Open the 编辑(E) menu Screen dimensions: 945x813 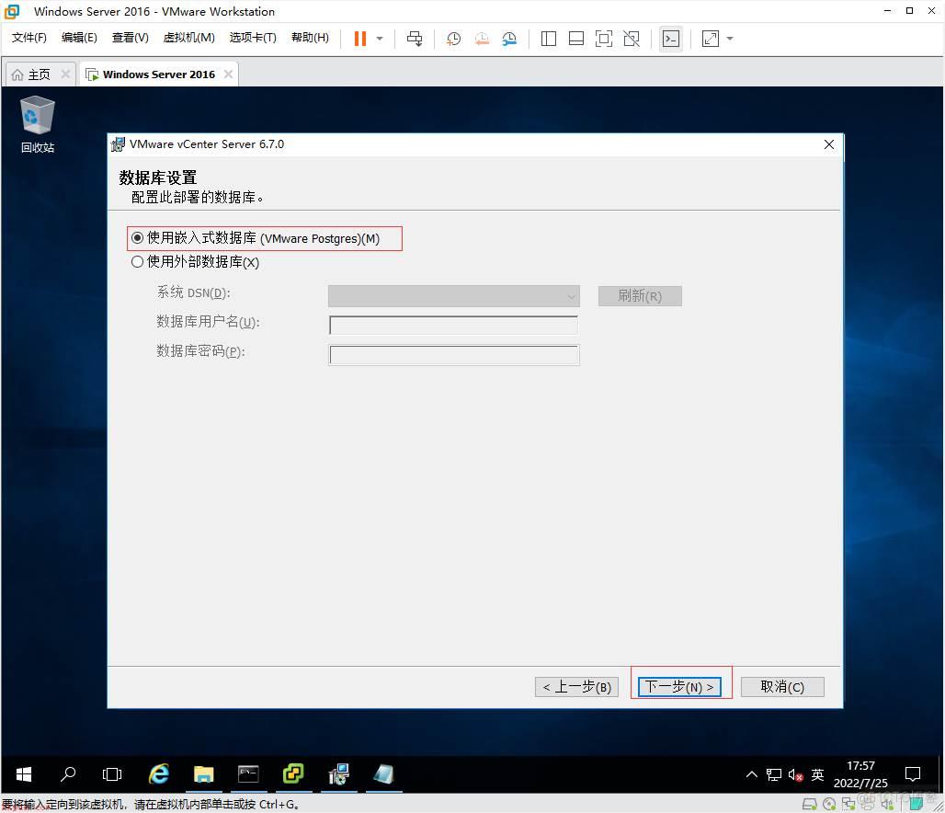click(79, 38)
